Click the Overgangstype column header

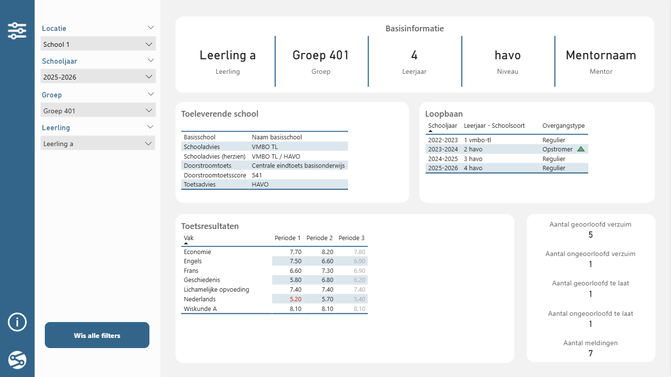(x=564, y=125)
